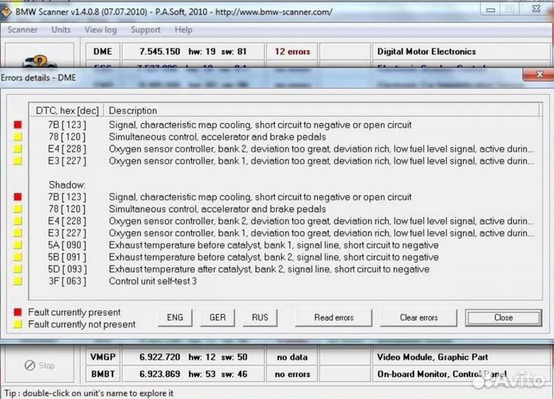
Task: Click the yellow marker beside 3F [063]
Action: tap(17, 281)
